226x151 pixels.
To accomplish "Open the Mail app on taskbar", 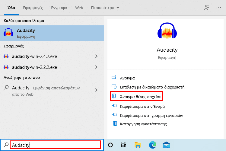I will [x=166, y=145].
